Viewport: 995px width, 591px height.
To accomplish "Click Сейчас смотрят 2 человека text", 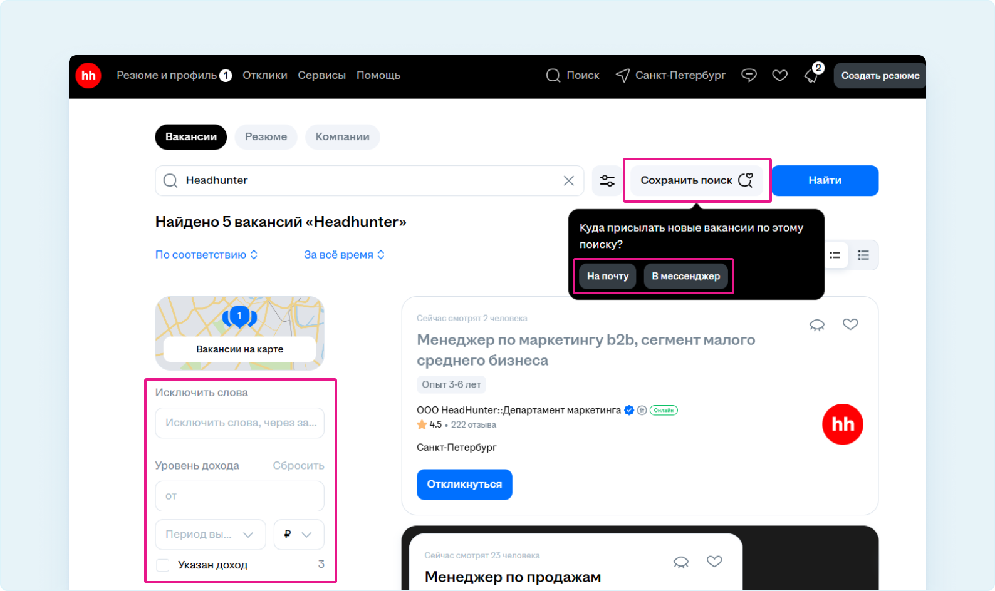I will coord(472,319).
